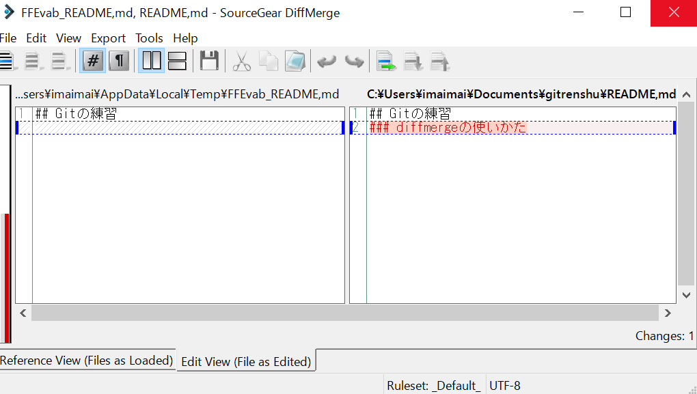Image resolution: width=697 pixels, height=394 pixels.
Task: Switch to side-by-side vertical split layout
Action: 152,61
